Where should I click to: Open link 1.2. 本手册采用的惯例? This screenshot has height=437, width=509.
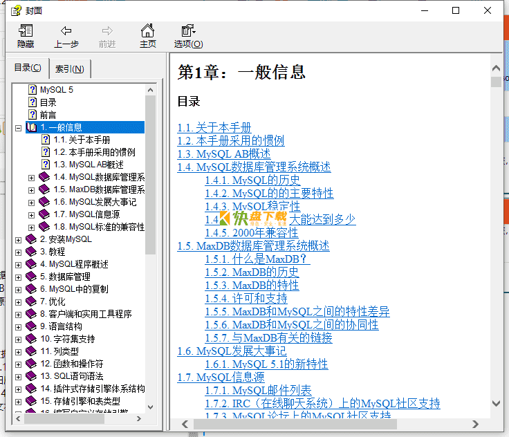(x=231, y=141)
